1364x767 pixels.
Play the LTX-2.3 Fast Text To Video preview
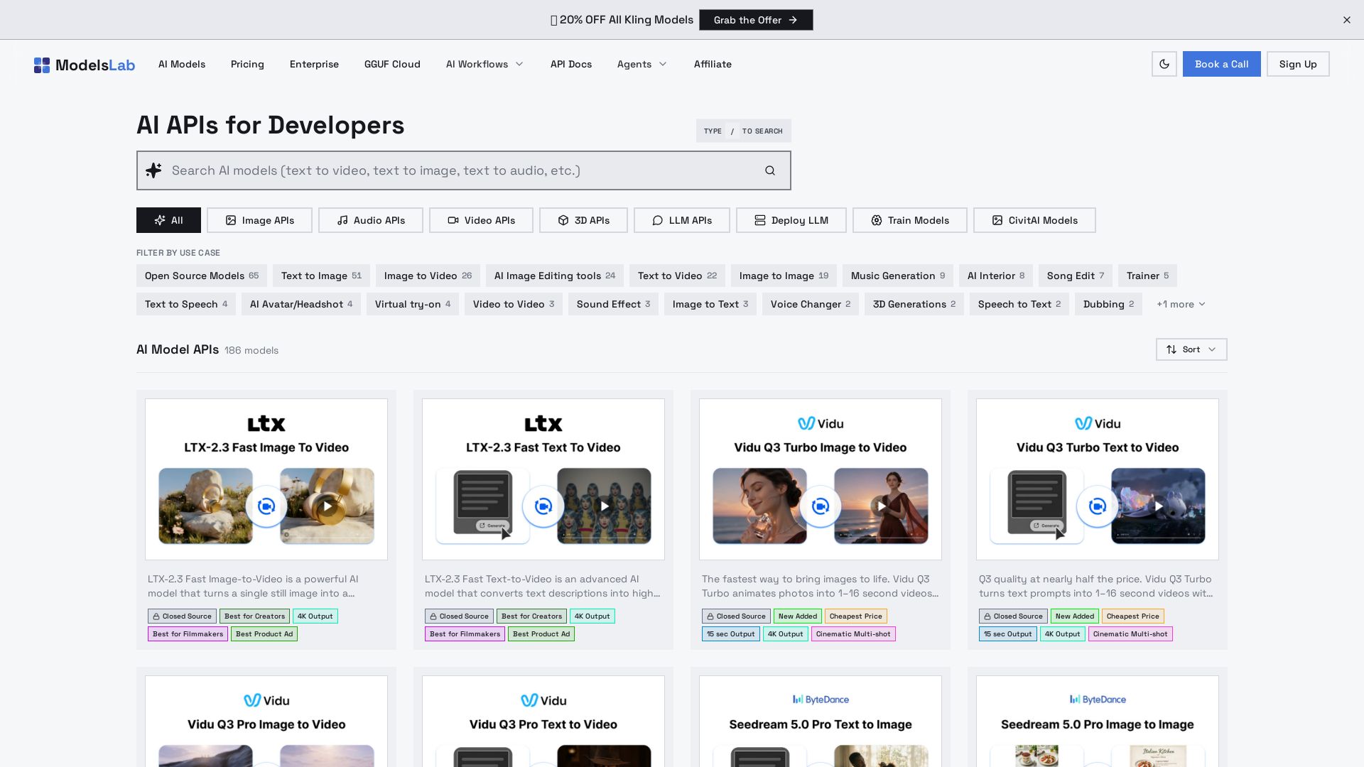(604, 506)
